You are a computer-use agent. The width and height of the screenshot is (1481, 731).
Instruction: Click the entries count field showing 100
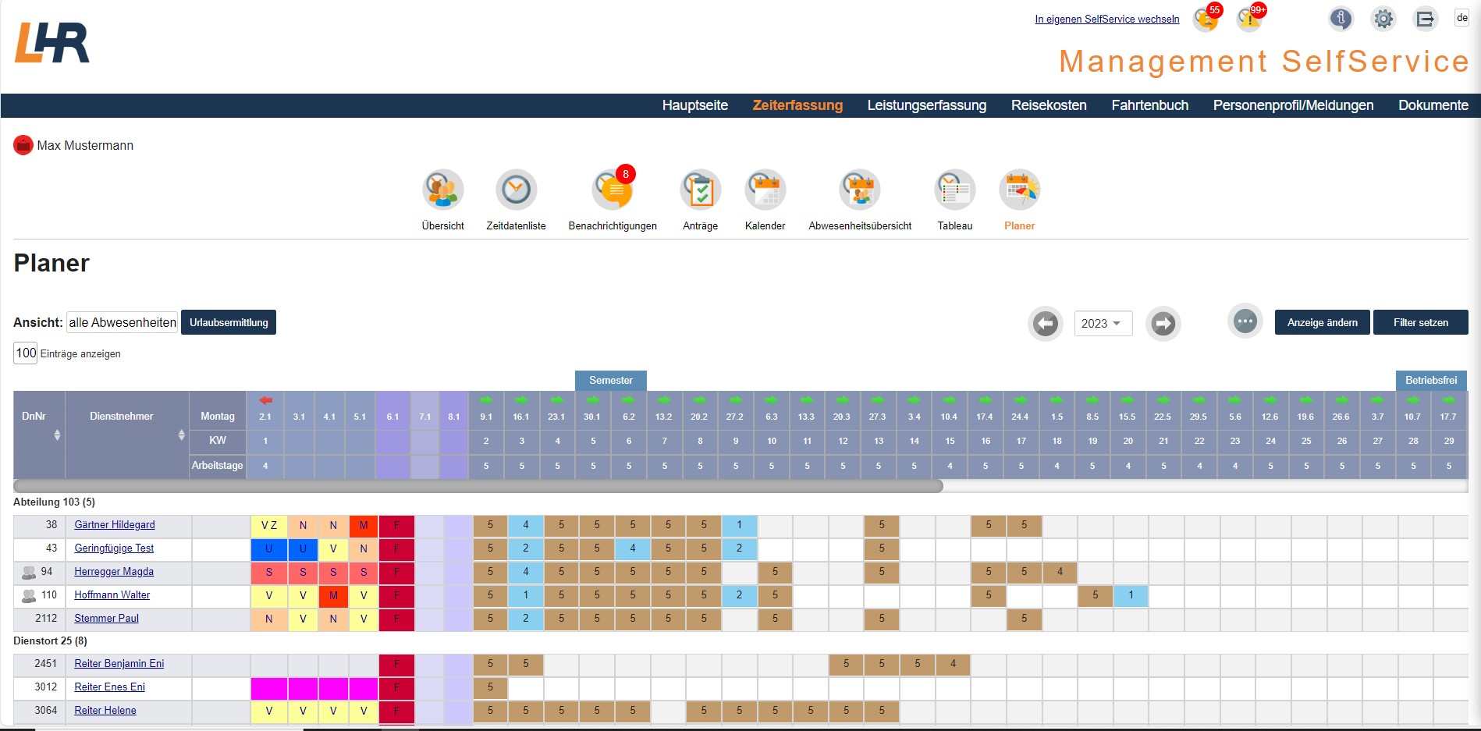[x=26, y=353]
